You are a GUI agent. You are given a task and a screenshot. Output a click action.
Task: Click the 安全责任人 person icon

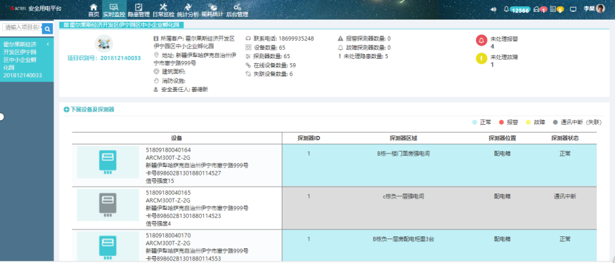pyautogui.click(x=156, y=90)
